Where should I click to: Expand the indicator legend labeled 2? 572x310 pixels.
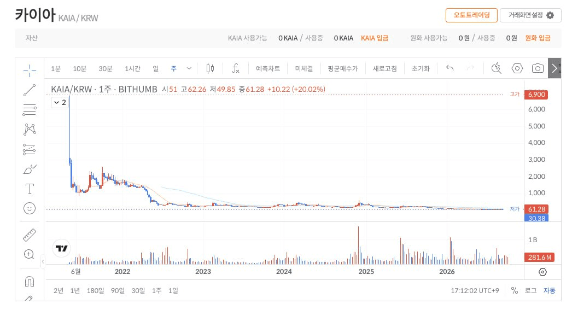(x=60, y=102)
